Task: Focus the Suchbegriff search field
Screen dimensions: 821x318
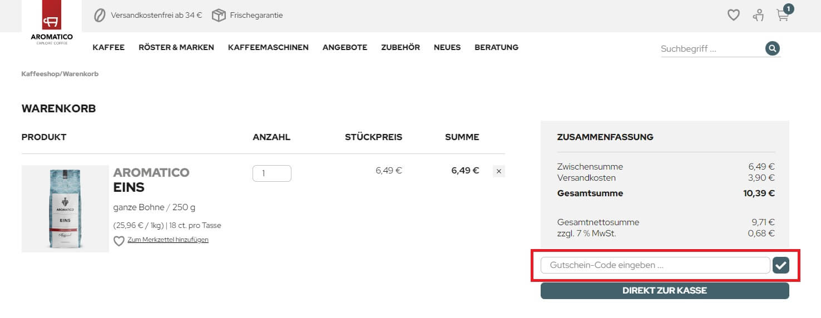Action: pos(711,49)
